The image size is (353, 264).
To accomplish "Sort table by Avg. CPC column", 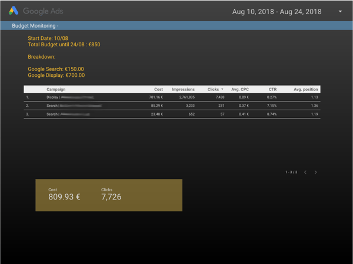I will click(240, 89).
